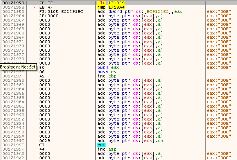
Task: Select the inc ebp instruction line
Action: click(105, 76)
